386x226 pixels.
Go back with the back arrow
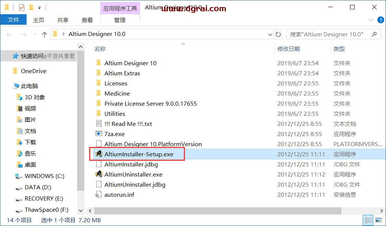point(9,34)
